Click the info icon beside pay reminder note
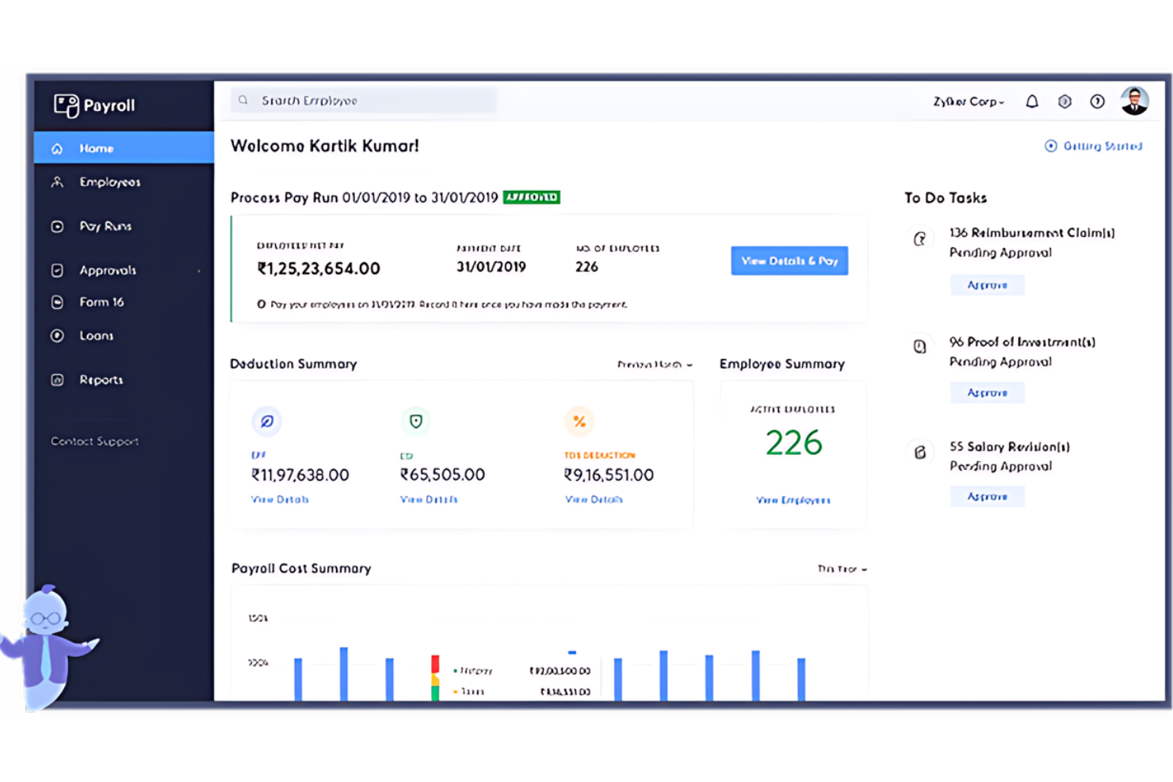Image resolution: width=1173 pixels, height=782 pixels. (x=261, y=304)
